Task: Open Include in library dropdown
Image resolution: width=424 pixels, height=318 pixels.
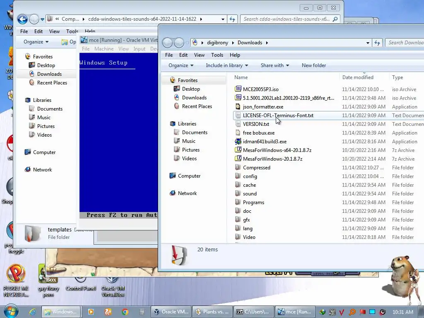Action: click(227, 65)
